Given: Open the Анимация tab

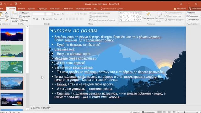Looking at the screenshot, I should click(55, 8).
